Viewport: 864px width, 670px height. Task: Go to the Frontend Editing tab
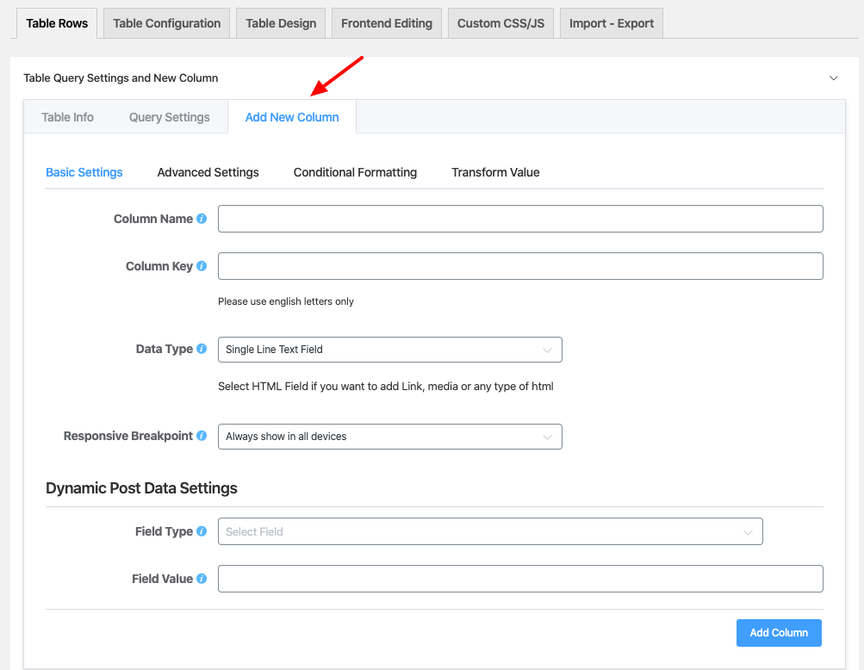[x=386, y=23]
